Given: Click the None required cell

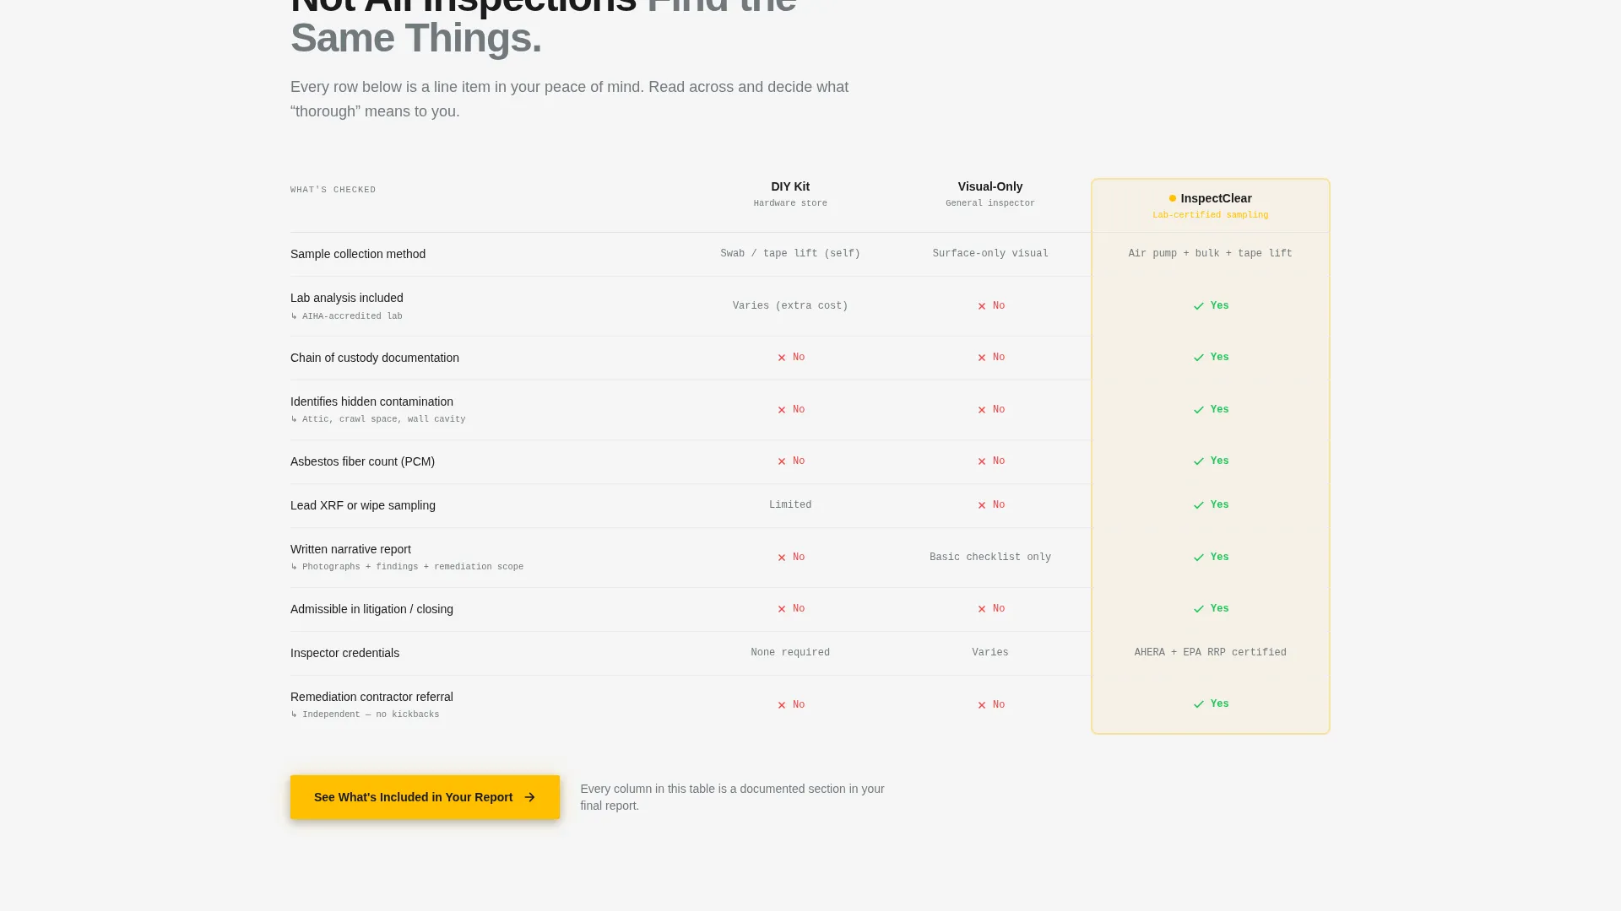Looking at the screenshot, I should point(790,653).
